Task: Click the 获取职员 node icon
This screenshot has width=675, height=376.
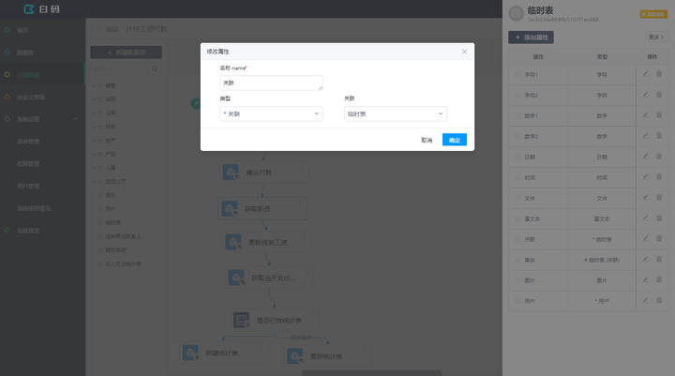Action: click(230, 209)
